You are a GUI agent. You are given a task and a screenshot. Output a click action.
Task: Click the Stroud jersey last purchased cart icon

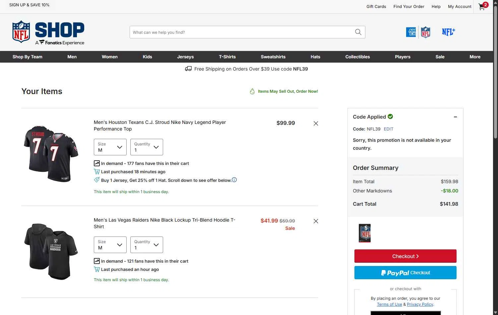pos(97,172)
